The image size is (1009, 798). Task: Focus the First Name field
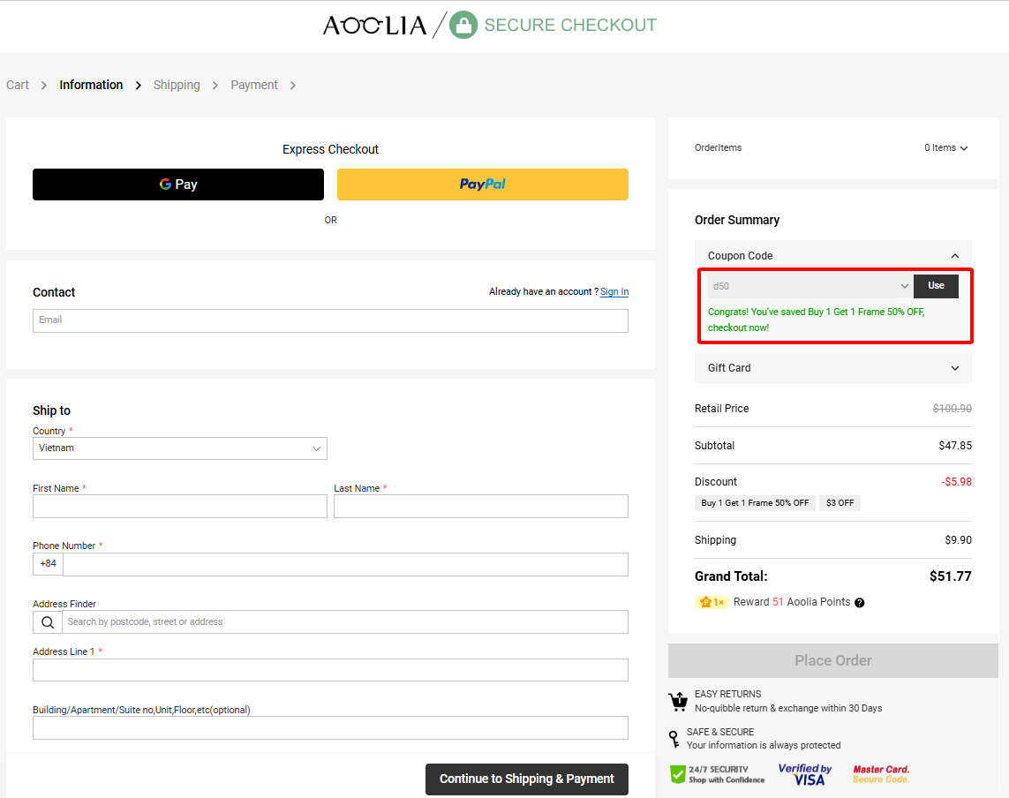pyautogui.click(x=180, y=507)
